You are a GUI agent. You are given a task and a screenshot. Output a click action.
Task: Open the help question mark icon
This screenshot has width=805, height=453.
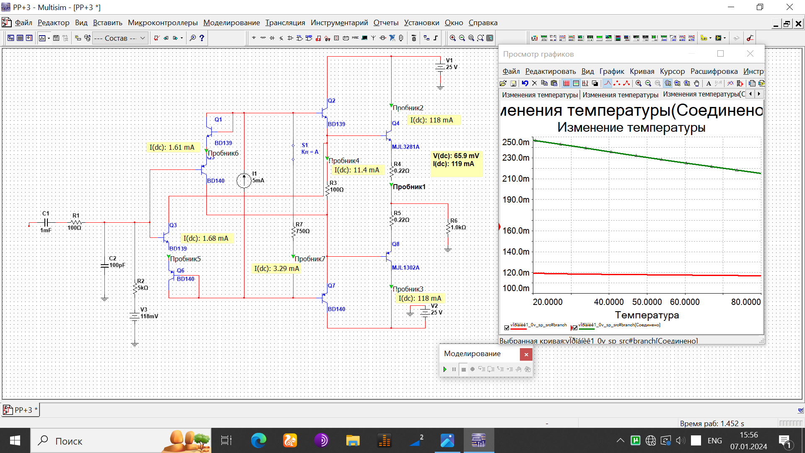click(202, 38)
